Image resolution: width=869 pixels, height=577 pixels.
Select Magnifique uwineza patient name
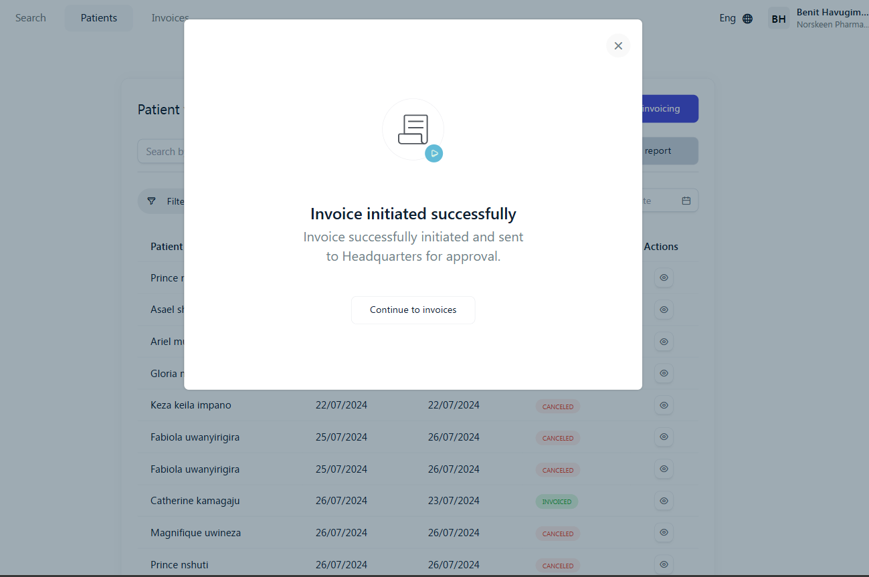(195, 533)
